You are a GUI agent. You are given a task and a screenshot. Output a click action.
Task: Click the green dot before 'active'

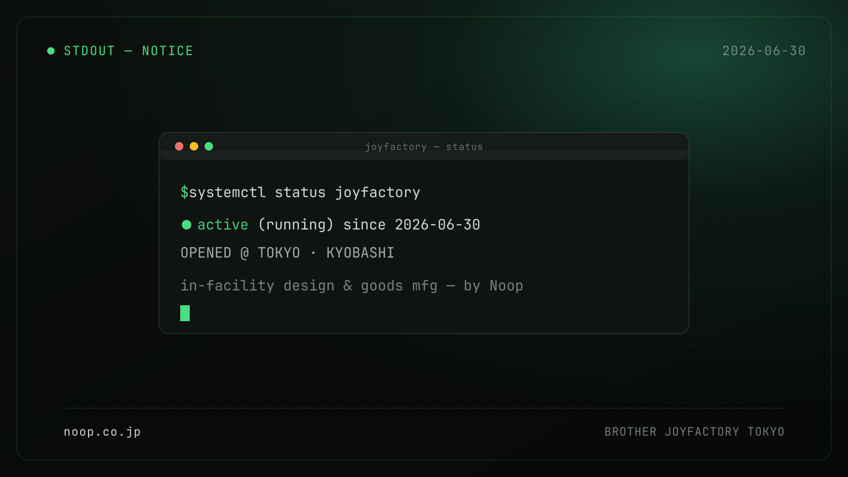187,225
